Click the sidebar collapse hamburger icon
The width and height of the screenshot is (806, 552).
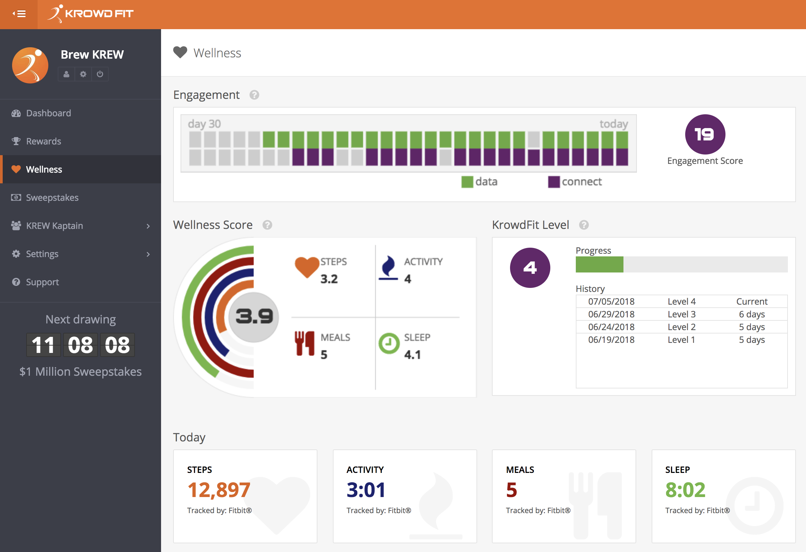coord(19,14)
